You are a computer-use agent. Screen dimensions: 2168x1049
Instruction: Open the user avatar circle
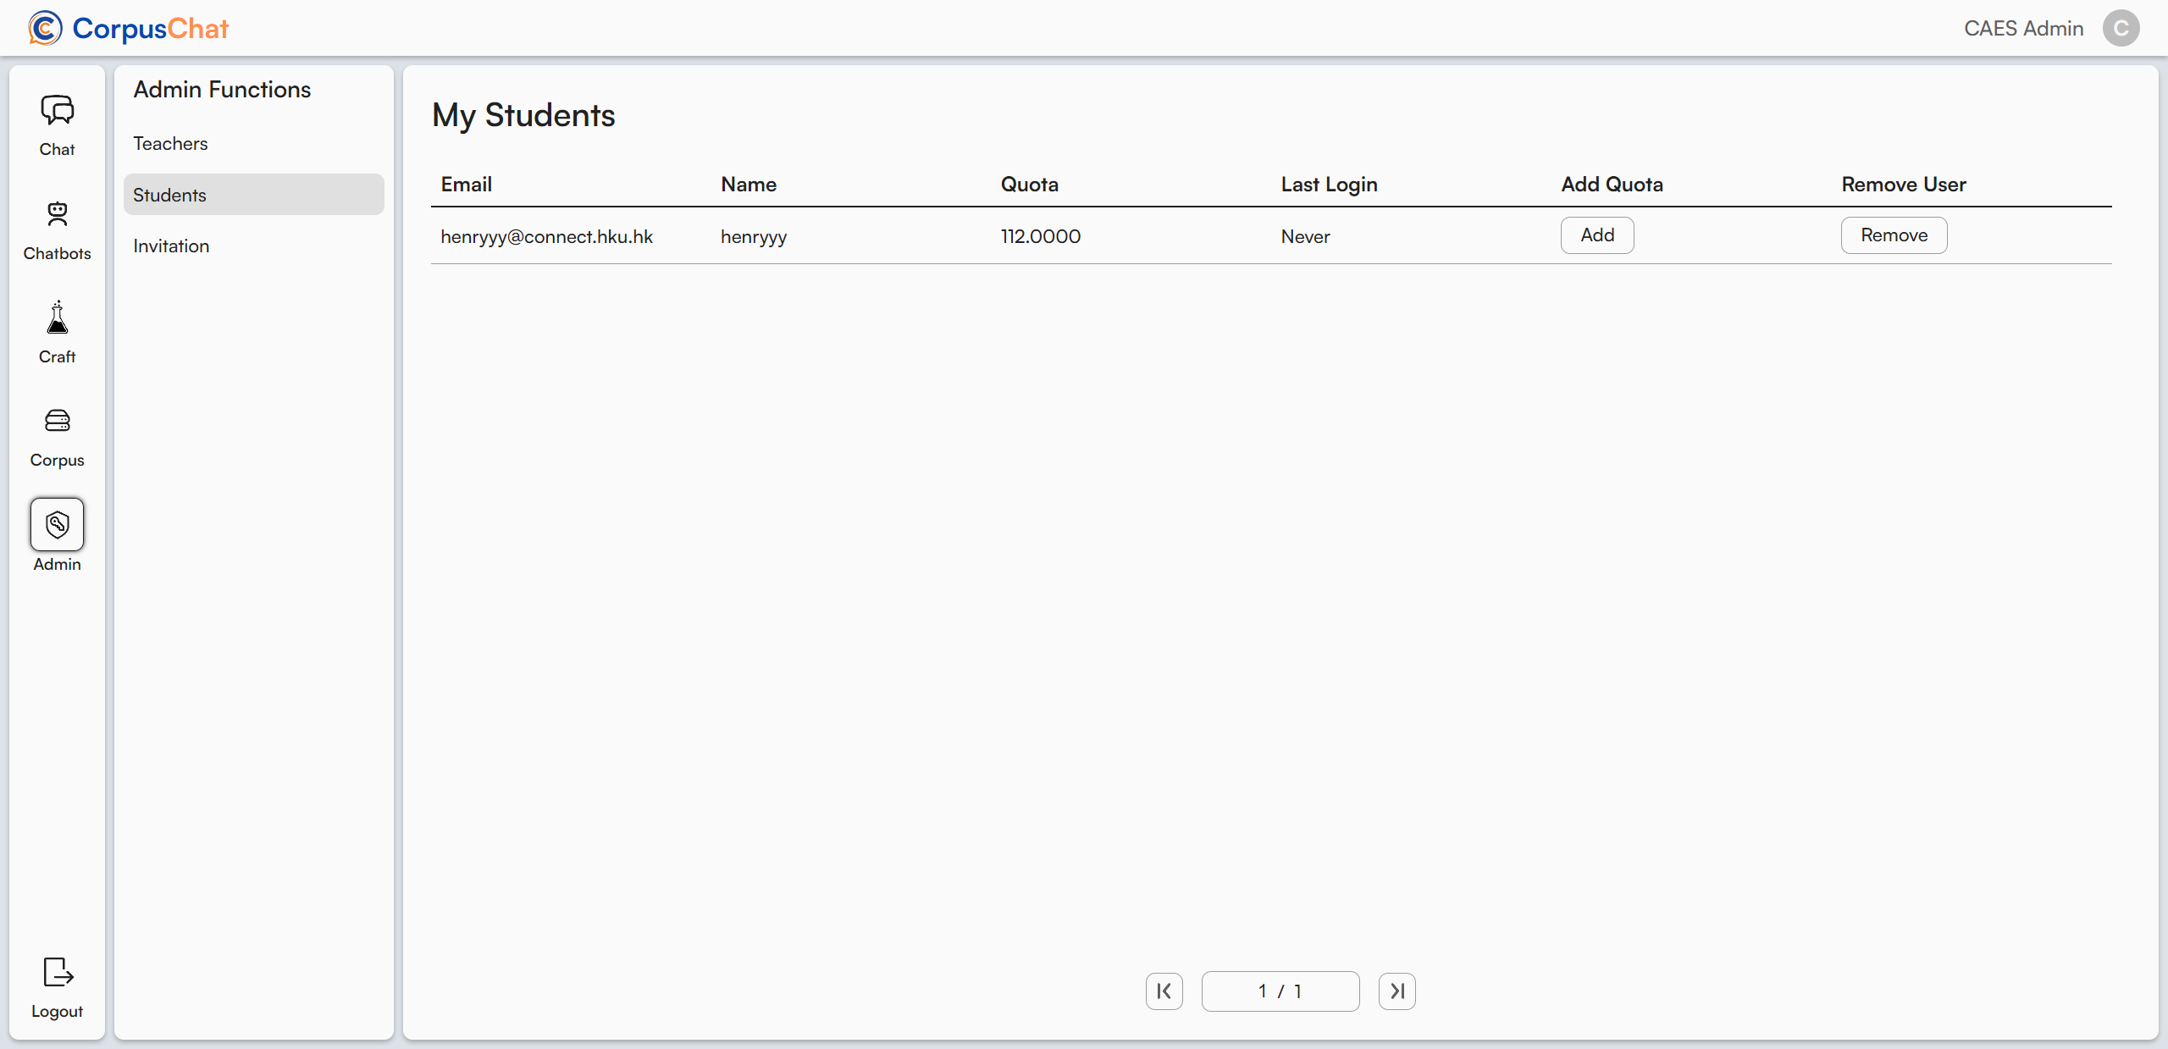2121,28
